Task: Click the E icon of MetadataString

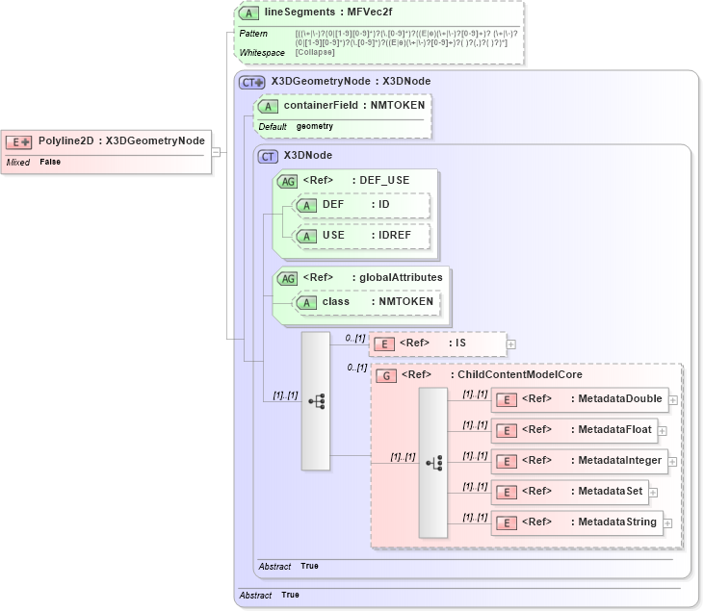Action: tap(507, 523)
